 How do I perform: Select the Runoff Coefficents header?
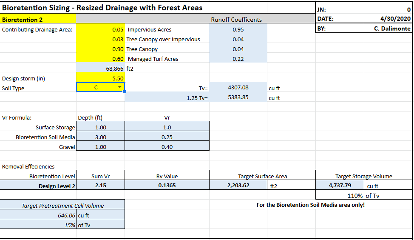pyautogui.click(x=236, y=20)
